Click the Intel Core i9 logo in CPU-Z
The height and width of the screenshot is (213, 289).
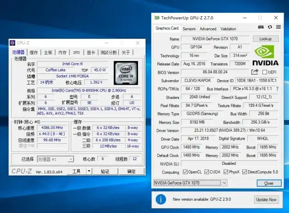[x=126, y=73]
